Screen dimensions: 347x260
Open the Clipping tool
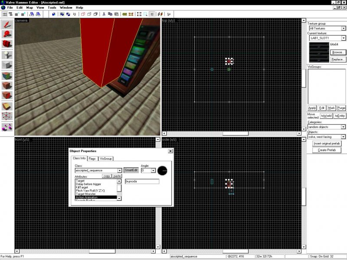(x=7, y=106)
